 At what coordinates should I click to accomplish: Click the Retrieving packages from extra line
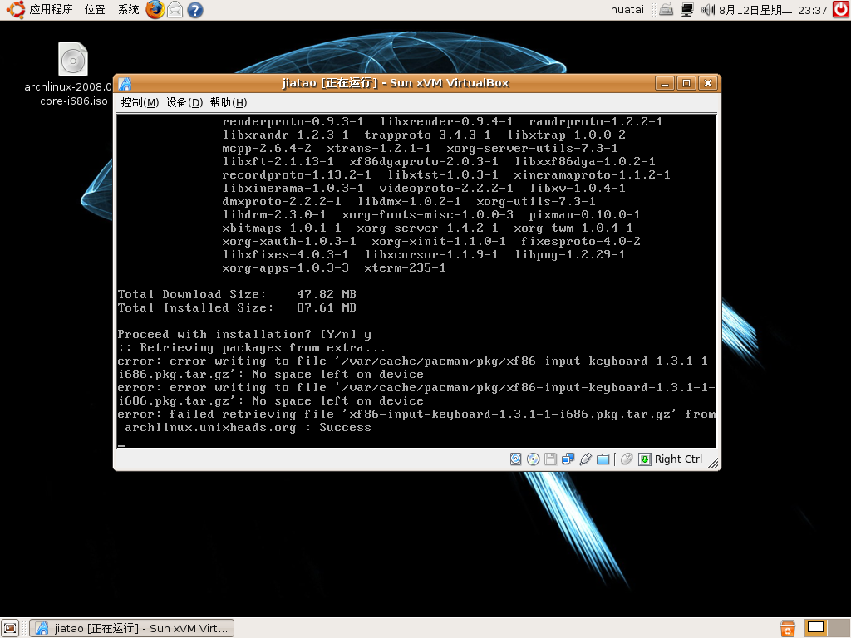pos(251,348)
